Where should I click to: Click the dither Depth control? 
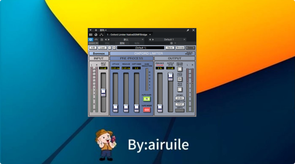[180, 110]
